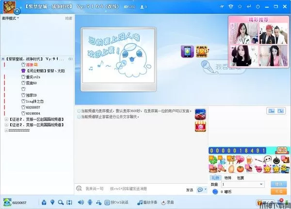
Task: Click the 发送 send message button
Action: pos(189,190)
